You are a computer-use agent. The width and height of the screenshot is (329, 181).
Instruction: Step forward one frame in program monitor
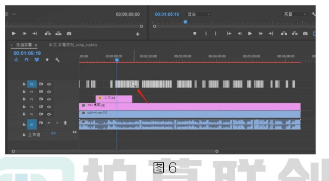tap(261, 34)
